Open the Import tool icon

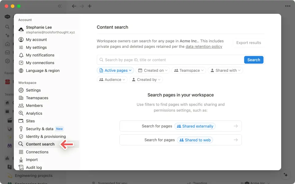coord(21,159)
